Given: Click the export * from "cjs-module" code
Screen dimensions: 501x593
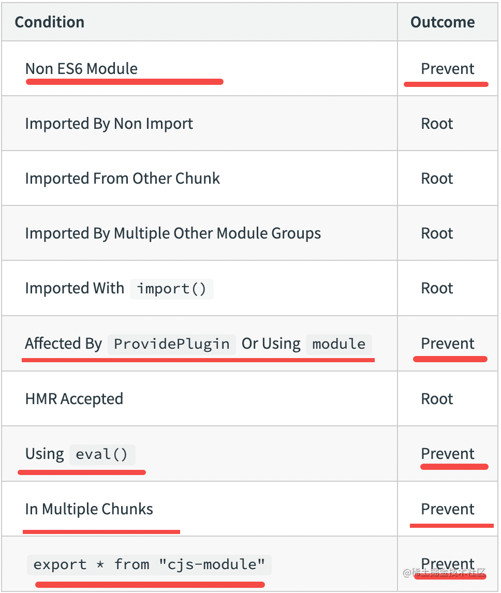Looking at the screenshot, I should (x=149, y=565).
